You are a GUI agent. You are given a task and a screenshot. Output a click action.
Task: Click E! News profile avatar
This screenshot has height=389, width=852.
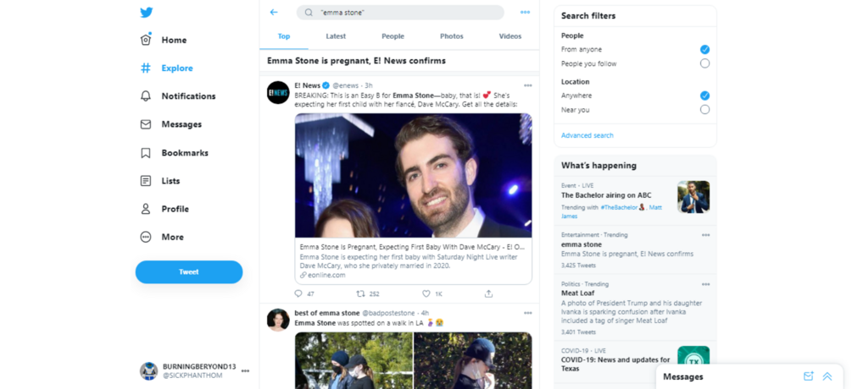click(278, 93)
